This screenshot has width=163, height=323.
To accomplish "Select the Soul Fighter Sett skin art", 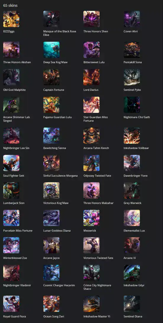I will [11, 163].
